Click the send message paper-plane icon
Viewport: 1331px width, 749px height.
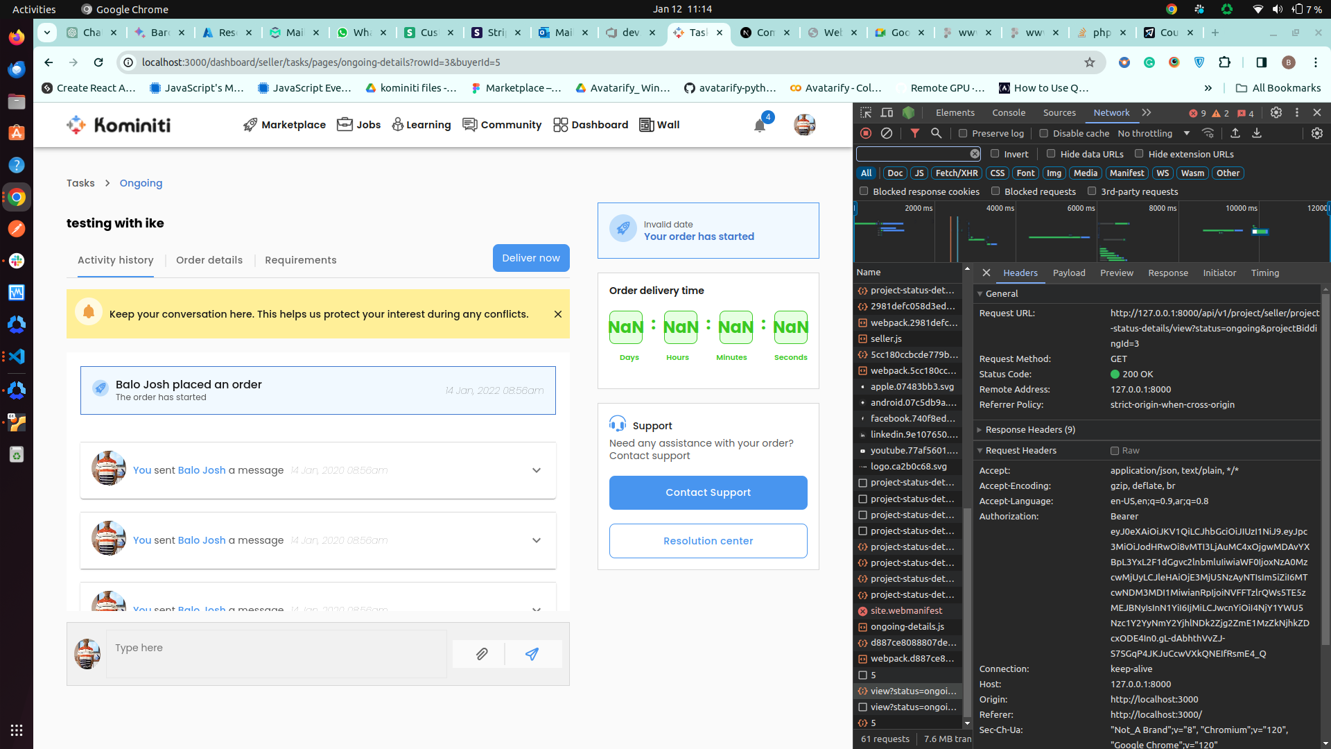click(532, 654)
